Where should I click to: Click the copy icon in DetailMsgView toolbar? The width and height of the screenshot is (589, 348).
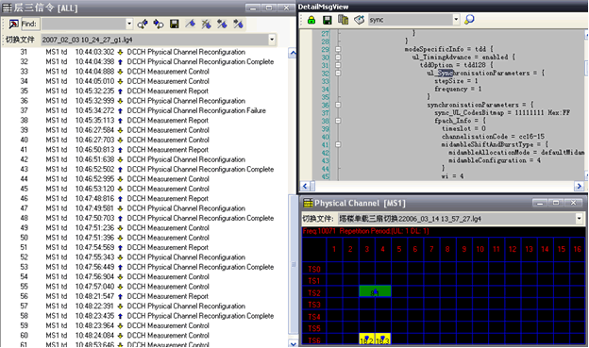(343, 20)
